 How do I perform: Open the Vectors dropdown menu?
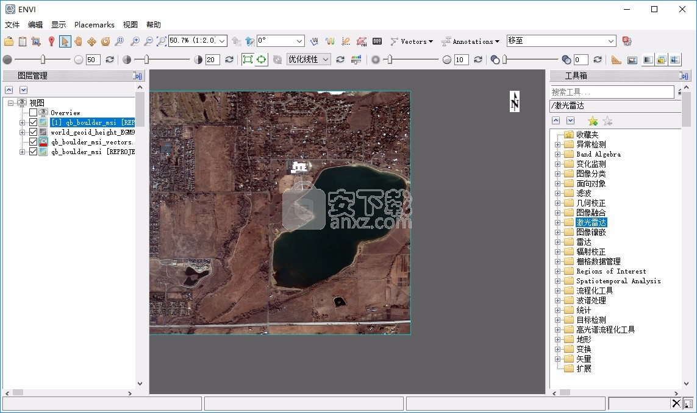(x=412, y=41)
